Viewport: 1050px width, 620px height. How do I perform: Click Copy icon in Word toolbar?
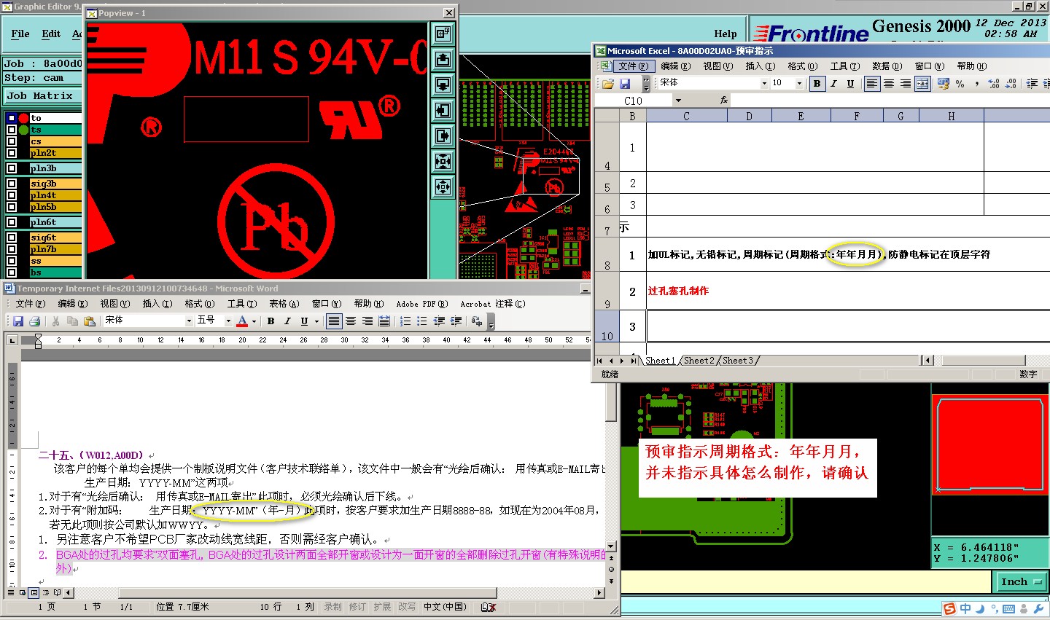pos(72,321)
